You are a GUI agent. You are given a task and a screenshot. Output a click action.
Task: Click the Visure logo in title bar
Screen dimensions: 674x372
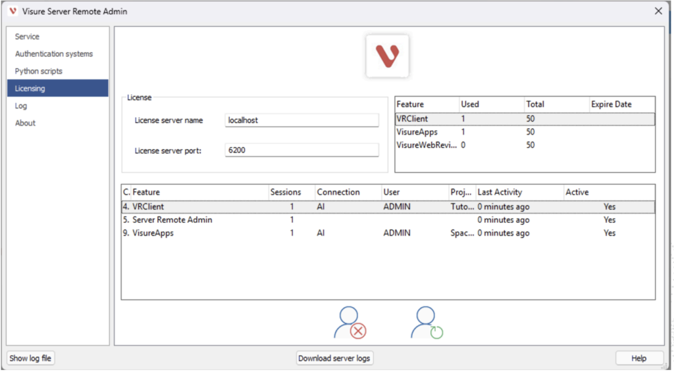pos(13,11)
